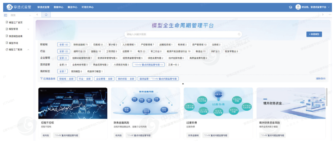The image size is (336, 152).
Task: Select 创新动能管理专题 1 filter tag
Action: click(82, 58)
